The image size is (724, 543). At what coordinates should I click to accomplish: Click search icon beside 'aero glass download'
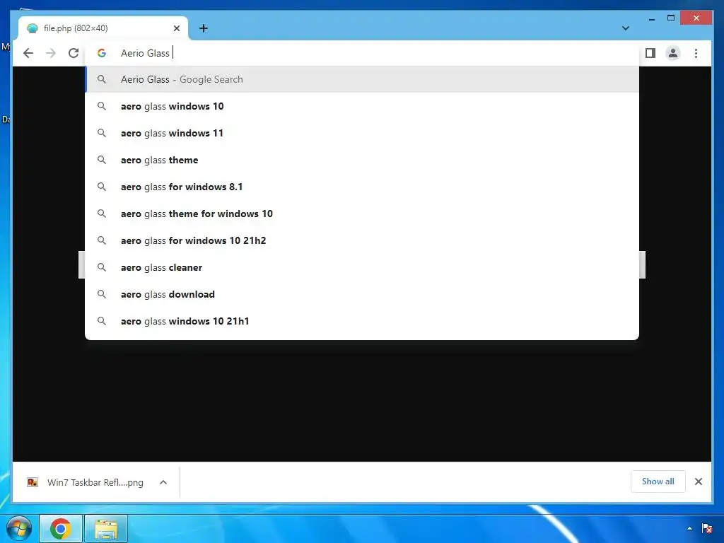(102, 294)
